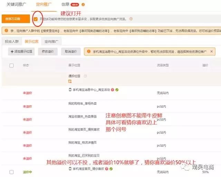Click 淘宝收藏夹_热卖单品 placement name
This screenshot has width=221, height=177.
(x=83, y=117)
